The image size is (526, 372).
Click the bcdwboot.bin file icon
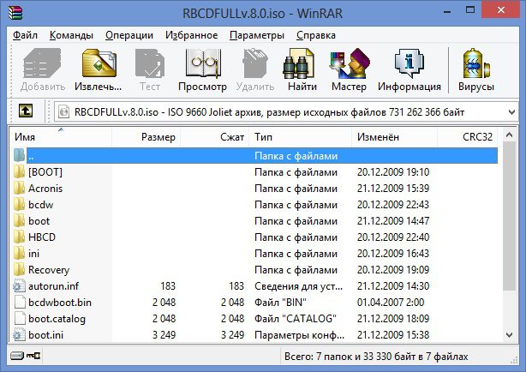pos(20,303)
